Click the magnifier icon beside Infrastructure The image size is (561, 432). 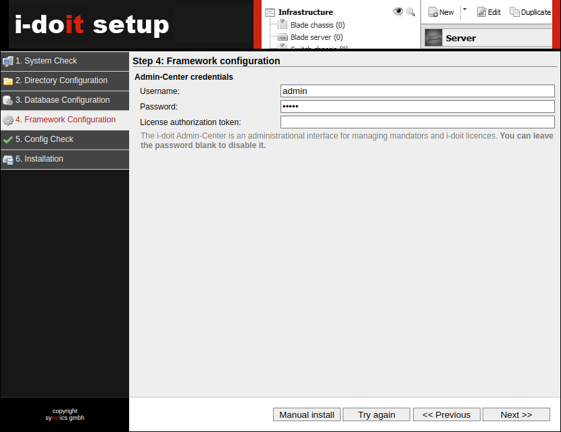pos(410,11)
